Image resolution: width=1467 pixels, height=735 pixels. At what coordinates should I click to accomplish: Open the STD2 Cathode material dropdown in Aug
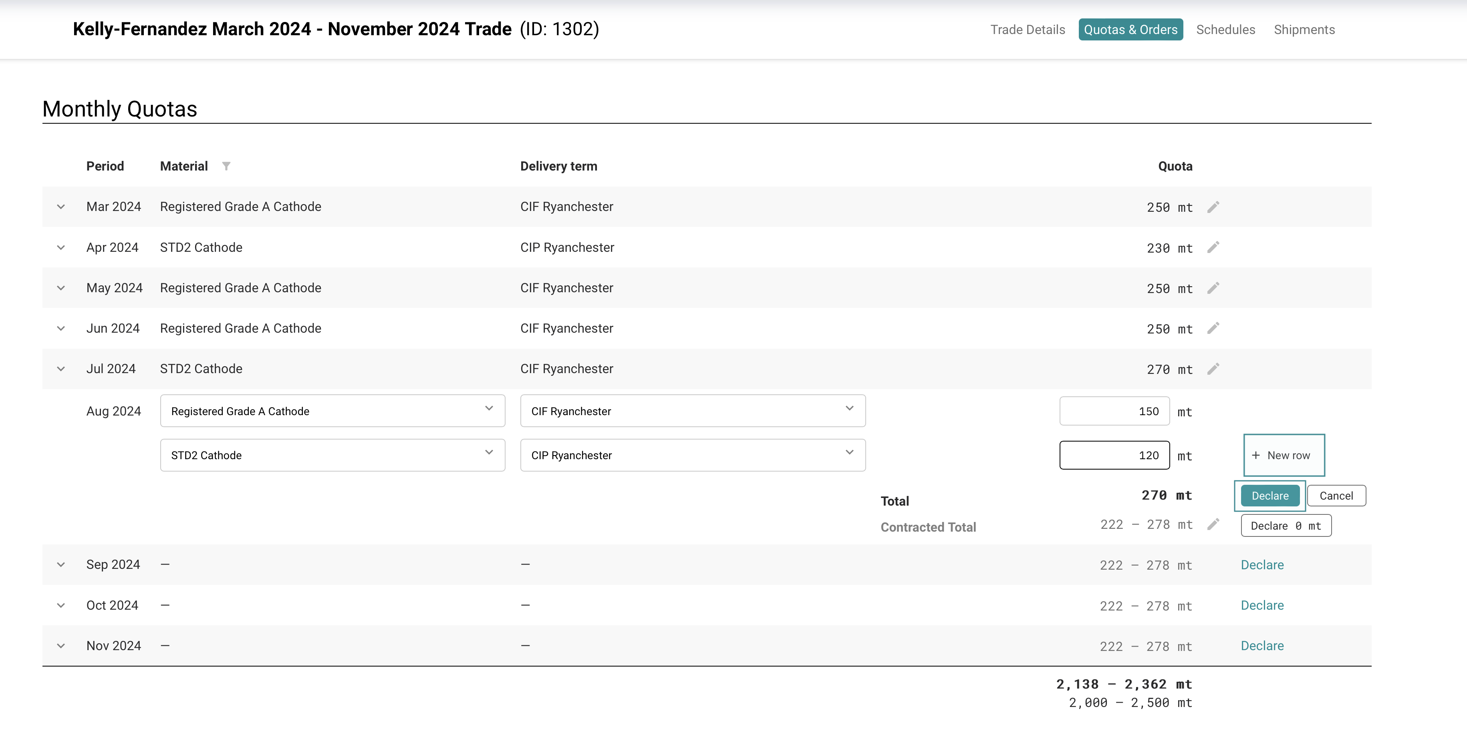(332, 455)
